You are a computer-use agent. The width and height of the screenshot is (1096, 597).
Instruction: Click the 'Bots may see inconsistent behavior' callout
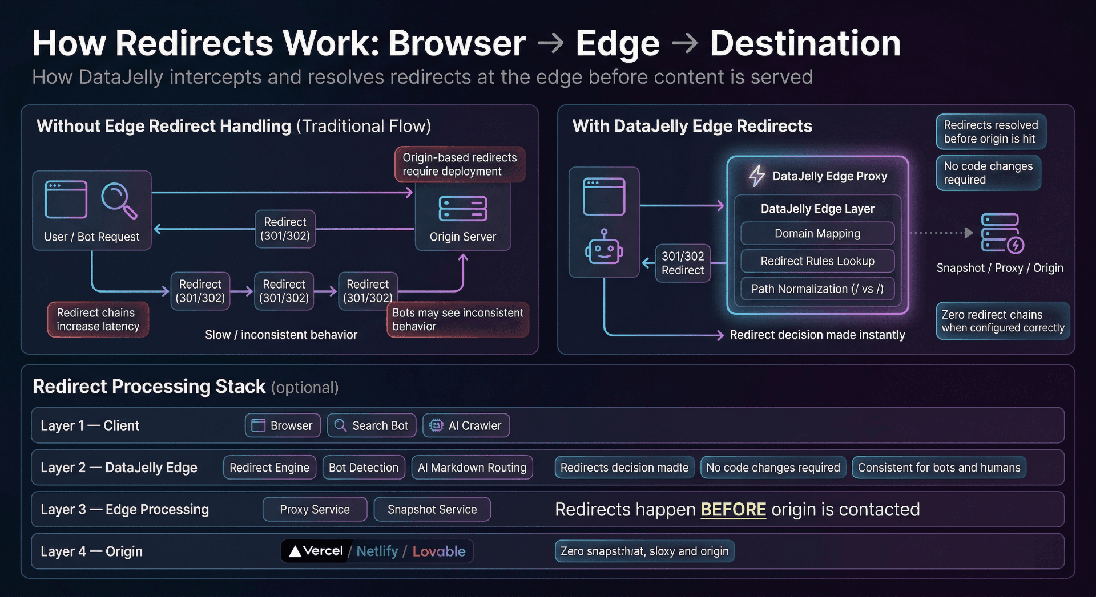pos(458,319)
